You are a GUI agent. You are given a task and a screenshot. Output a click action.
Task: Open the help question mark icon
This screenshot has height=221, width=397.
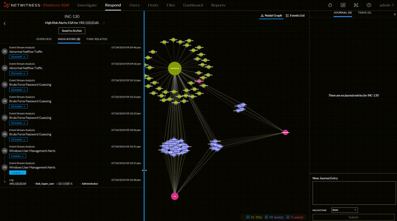coord(369,5)
